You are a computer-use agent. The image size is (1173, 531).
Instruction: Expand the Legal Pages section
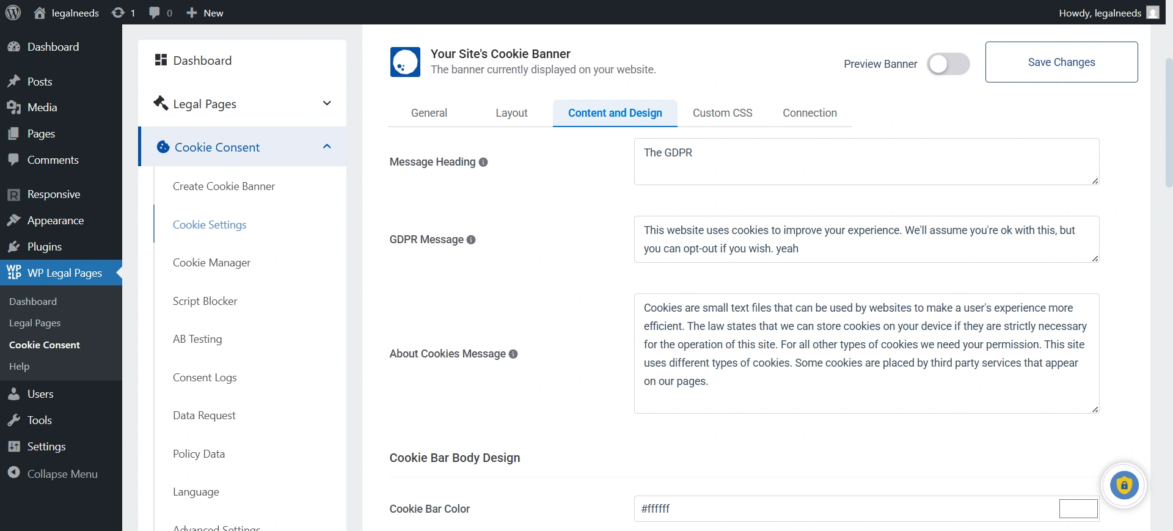click(x=327, y=103)
